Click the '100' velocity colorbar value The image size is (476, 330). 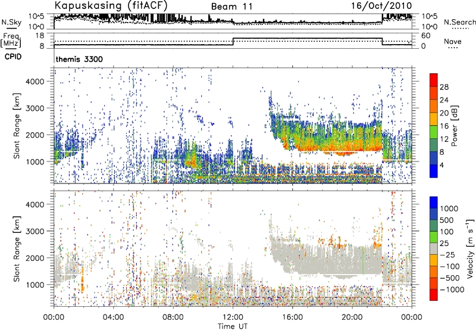click(447, 232)
